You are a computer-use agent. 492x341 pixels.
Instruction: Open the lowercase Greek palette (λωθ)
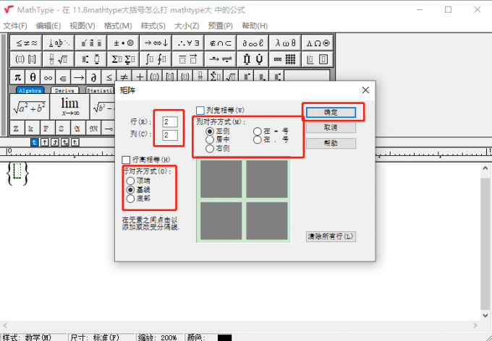(285, 43)
